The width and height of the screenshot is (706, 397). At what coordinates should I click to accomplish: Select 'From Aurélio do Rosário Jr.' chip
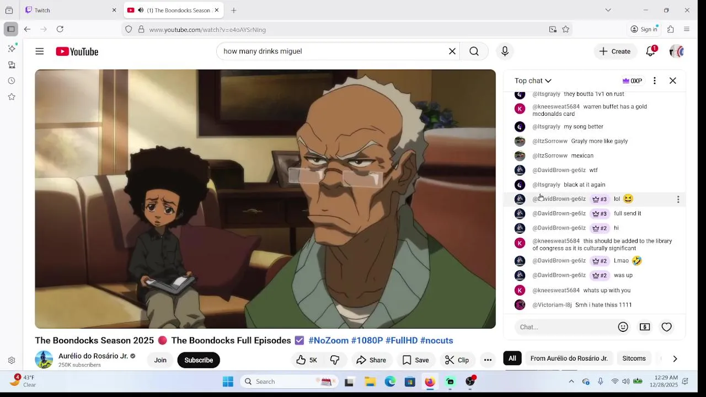[569, 358]
